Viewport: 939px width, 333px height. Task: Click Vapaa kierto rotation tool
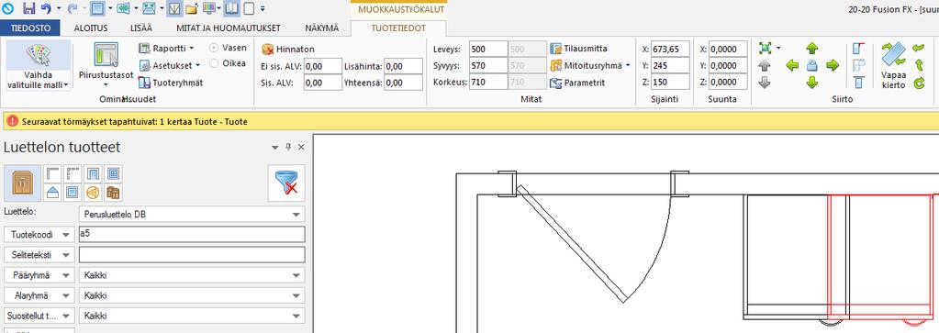click(893, 65)
